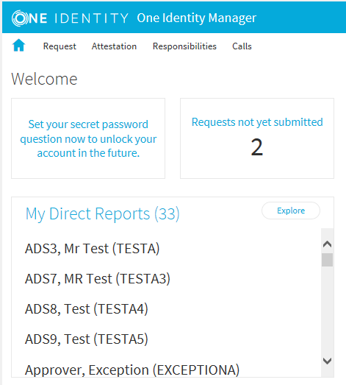346x385 pixels.
Task: Open the Attestation menu
Action: 114,46
